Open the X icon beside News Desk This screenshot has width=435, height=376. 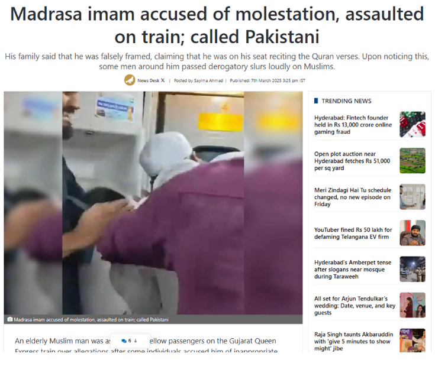point(163,80)
